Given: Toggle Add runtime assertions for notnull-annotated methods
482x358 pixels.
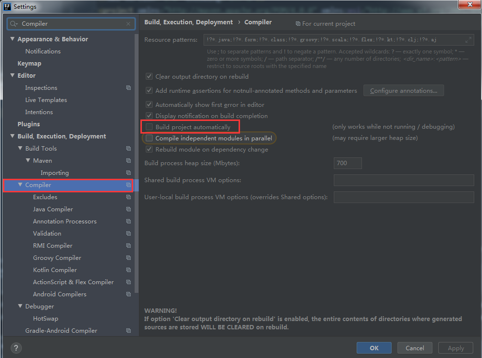Looking at the screenshot, I should pyautogui.click(x=149, y=91).
